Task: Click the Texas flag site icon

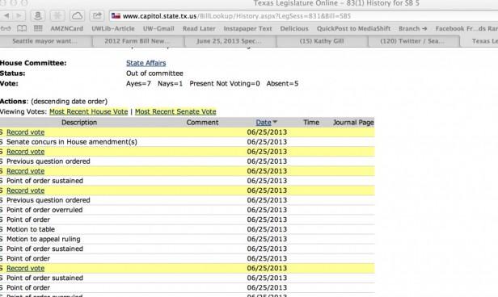Action: click(116, 16)
